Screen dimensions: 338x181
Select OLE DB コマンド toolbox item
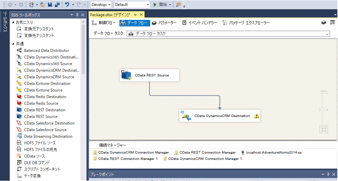[37, 163]
